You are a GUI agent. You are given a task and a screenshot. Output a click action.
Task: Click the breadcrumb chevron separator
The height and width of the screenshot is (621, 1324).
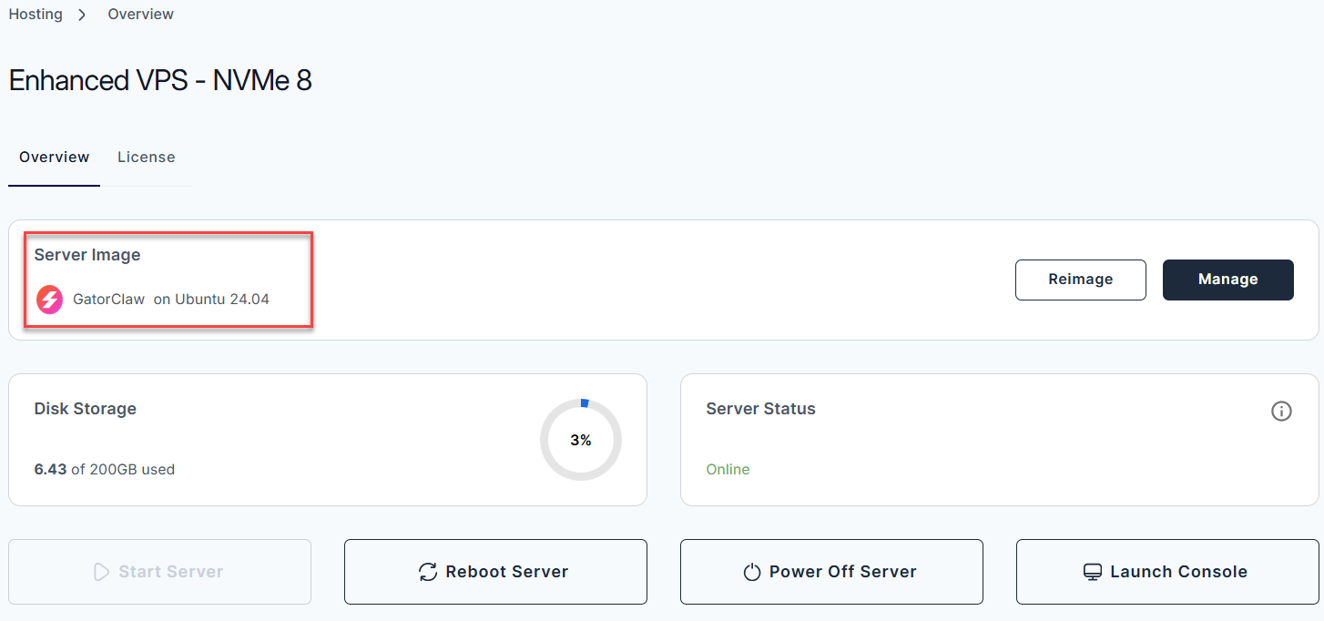coord(84,15)
